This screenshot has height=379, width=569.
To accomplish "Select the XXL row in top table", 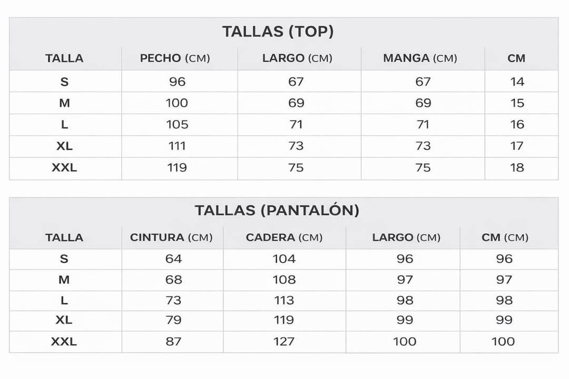I will pyautogui.click(x=284, y=168).
